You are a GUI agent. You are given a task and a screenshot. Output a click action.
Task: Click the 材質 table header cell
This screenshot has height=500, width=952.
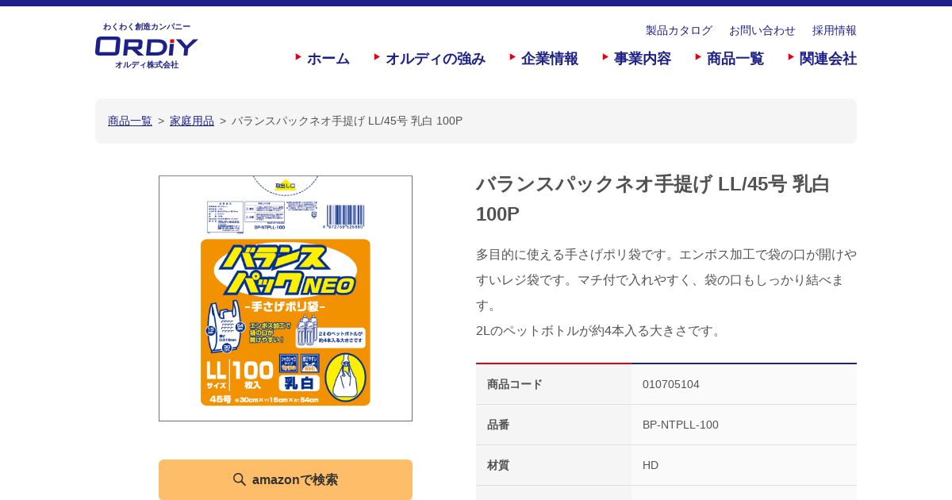(554, 465)
